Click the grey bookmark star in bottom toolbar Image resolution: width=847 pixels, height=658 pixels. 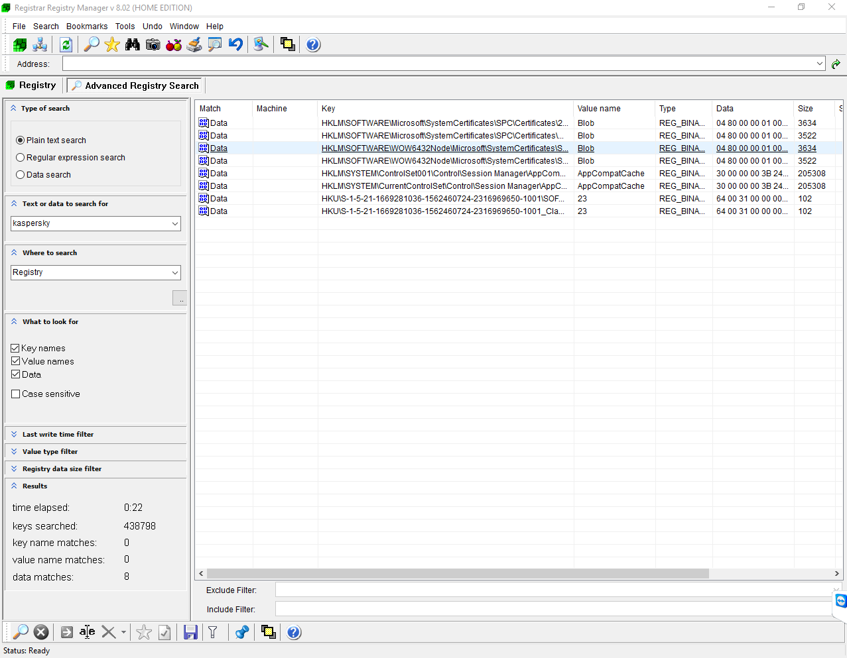click(144, 632)
